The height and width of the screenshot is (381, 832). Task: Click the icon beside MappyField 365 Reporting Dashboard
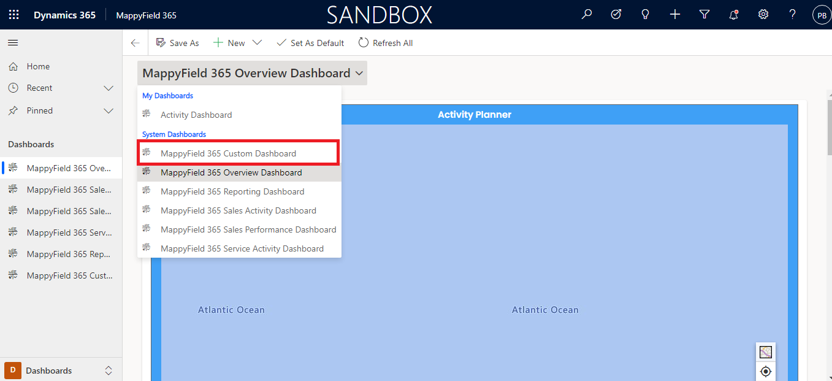coord(147,191)
